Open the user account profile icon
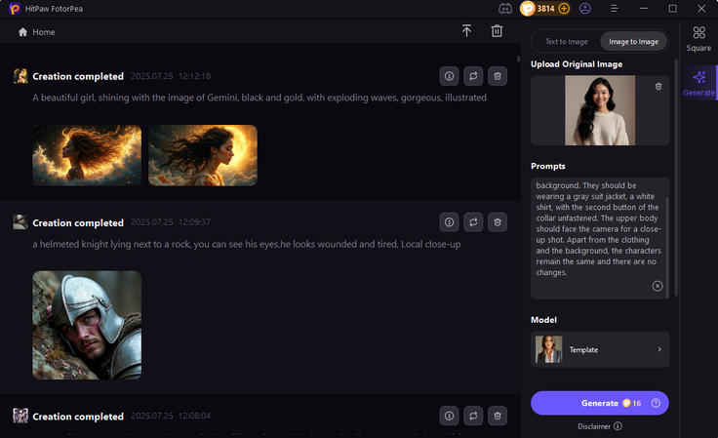 (x=585, y=9)
